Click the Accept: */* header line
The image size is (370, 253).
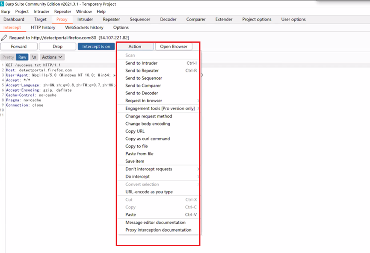pyautogui.click(x=18, y=80)
